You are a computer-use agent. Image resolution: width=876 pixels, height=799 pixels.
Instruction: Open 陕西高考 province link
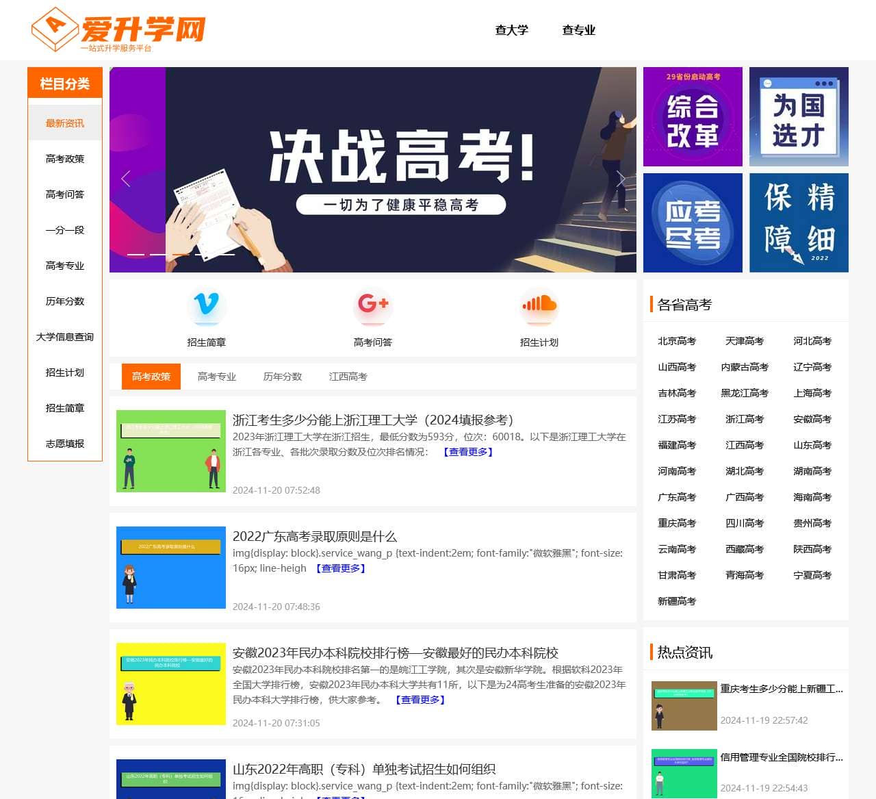[x=812, y=549]
